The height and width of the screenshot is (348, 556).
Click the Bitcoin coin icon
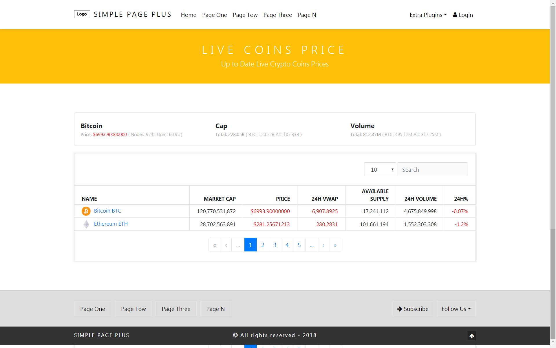pyautogui.click(x=86, y=211)
